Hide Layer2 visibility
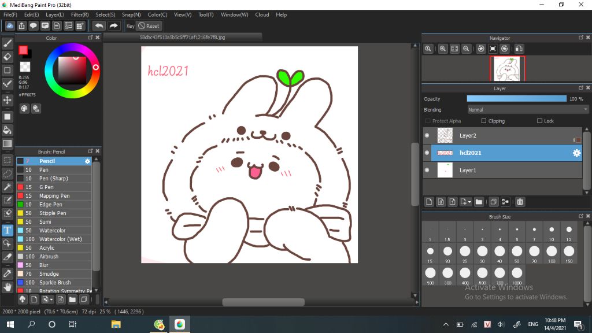Viewport: 592px width, 333px height. (427, 135)
